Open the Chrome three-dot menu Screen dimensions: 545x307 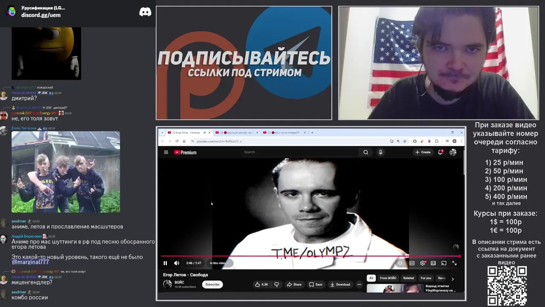tap(462, 141)
